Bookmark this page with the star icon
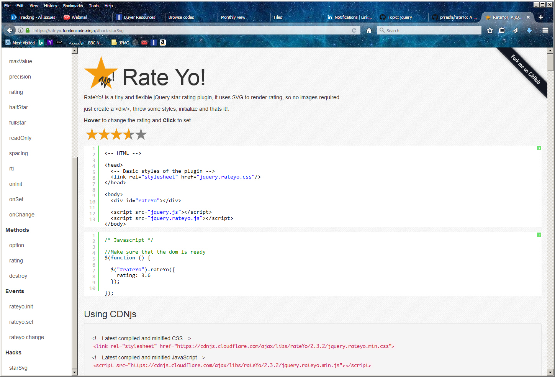The image size is (555, 377). pyautogui.click(x=490, y=30)
